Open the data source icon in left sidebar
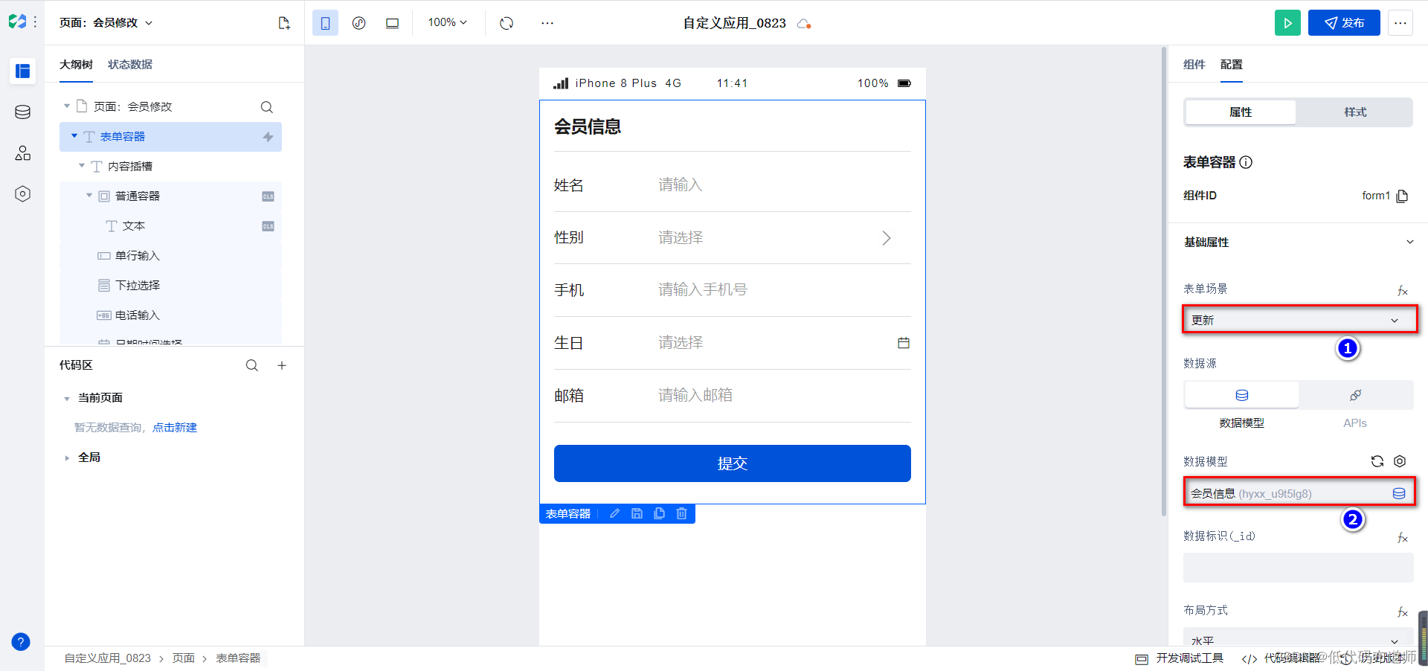Screen dimensions: 1428x671 [x=23, y=112]
